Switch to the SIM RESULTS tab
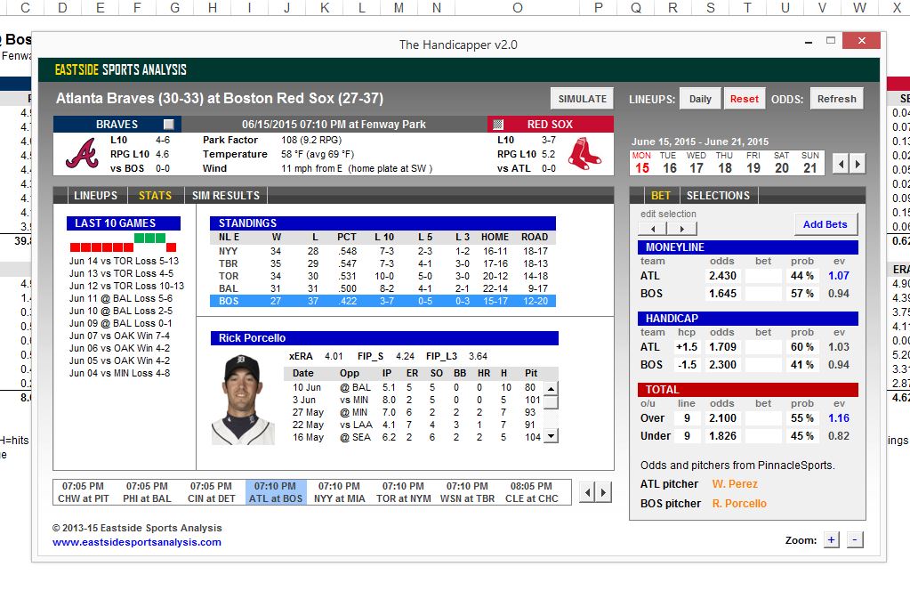The height and width of the screenshot is (591, 910). pos(226,196)
